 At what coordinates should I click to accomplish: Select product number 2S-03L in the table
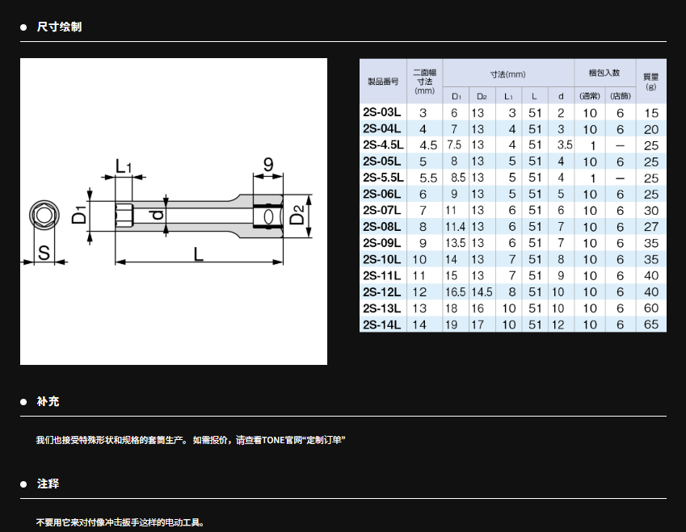tap(381, 113)
